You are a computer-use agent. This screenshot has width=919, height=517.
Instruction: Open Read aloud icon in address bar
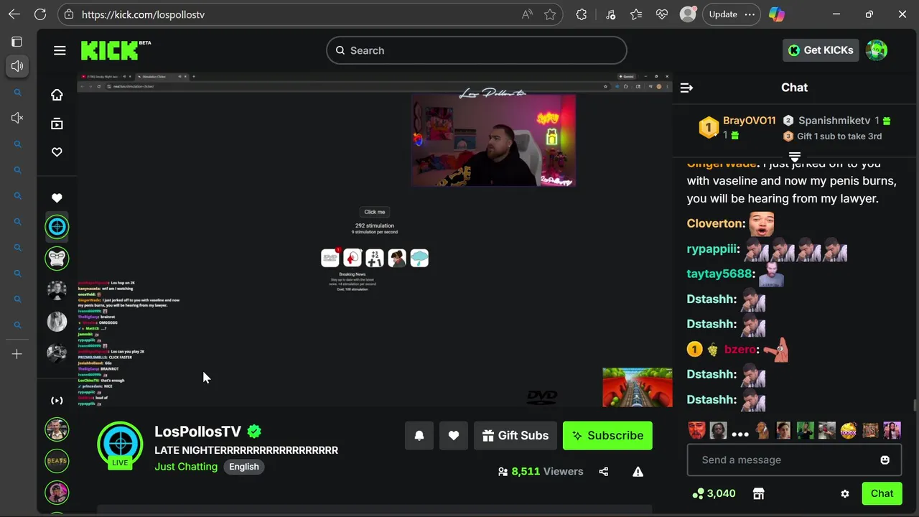(528, 14)
